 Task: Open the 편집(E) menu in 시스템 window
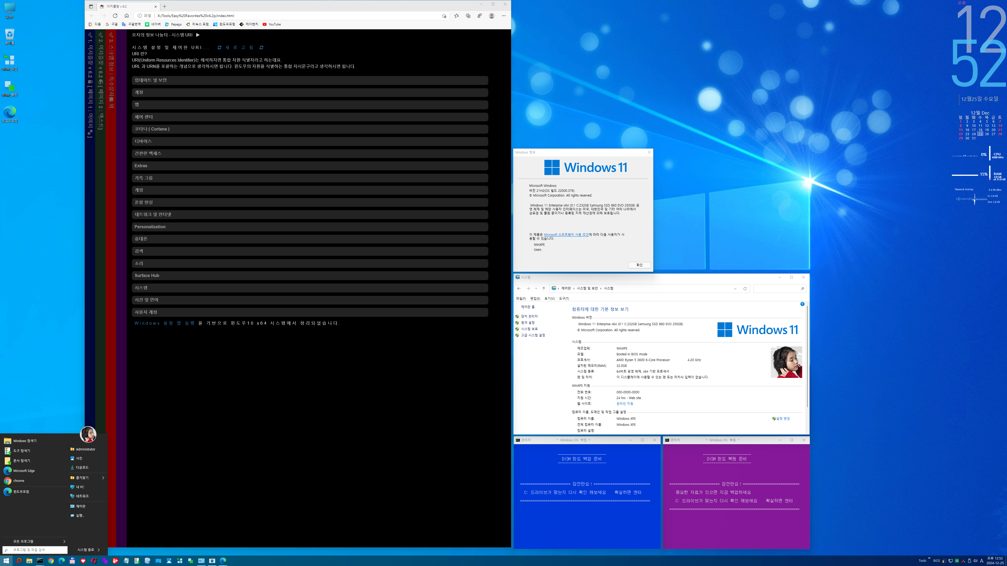point(535,298)
